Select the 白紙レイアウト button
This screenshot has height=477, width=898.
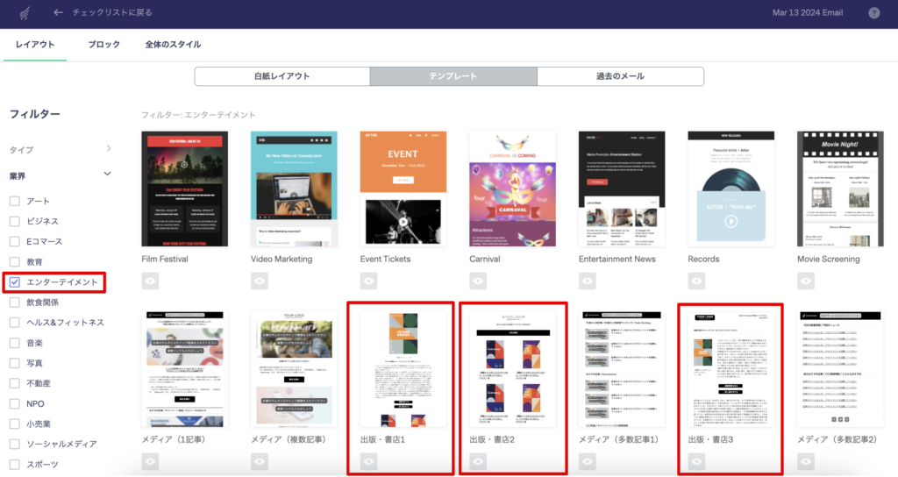(282, 76)
